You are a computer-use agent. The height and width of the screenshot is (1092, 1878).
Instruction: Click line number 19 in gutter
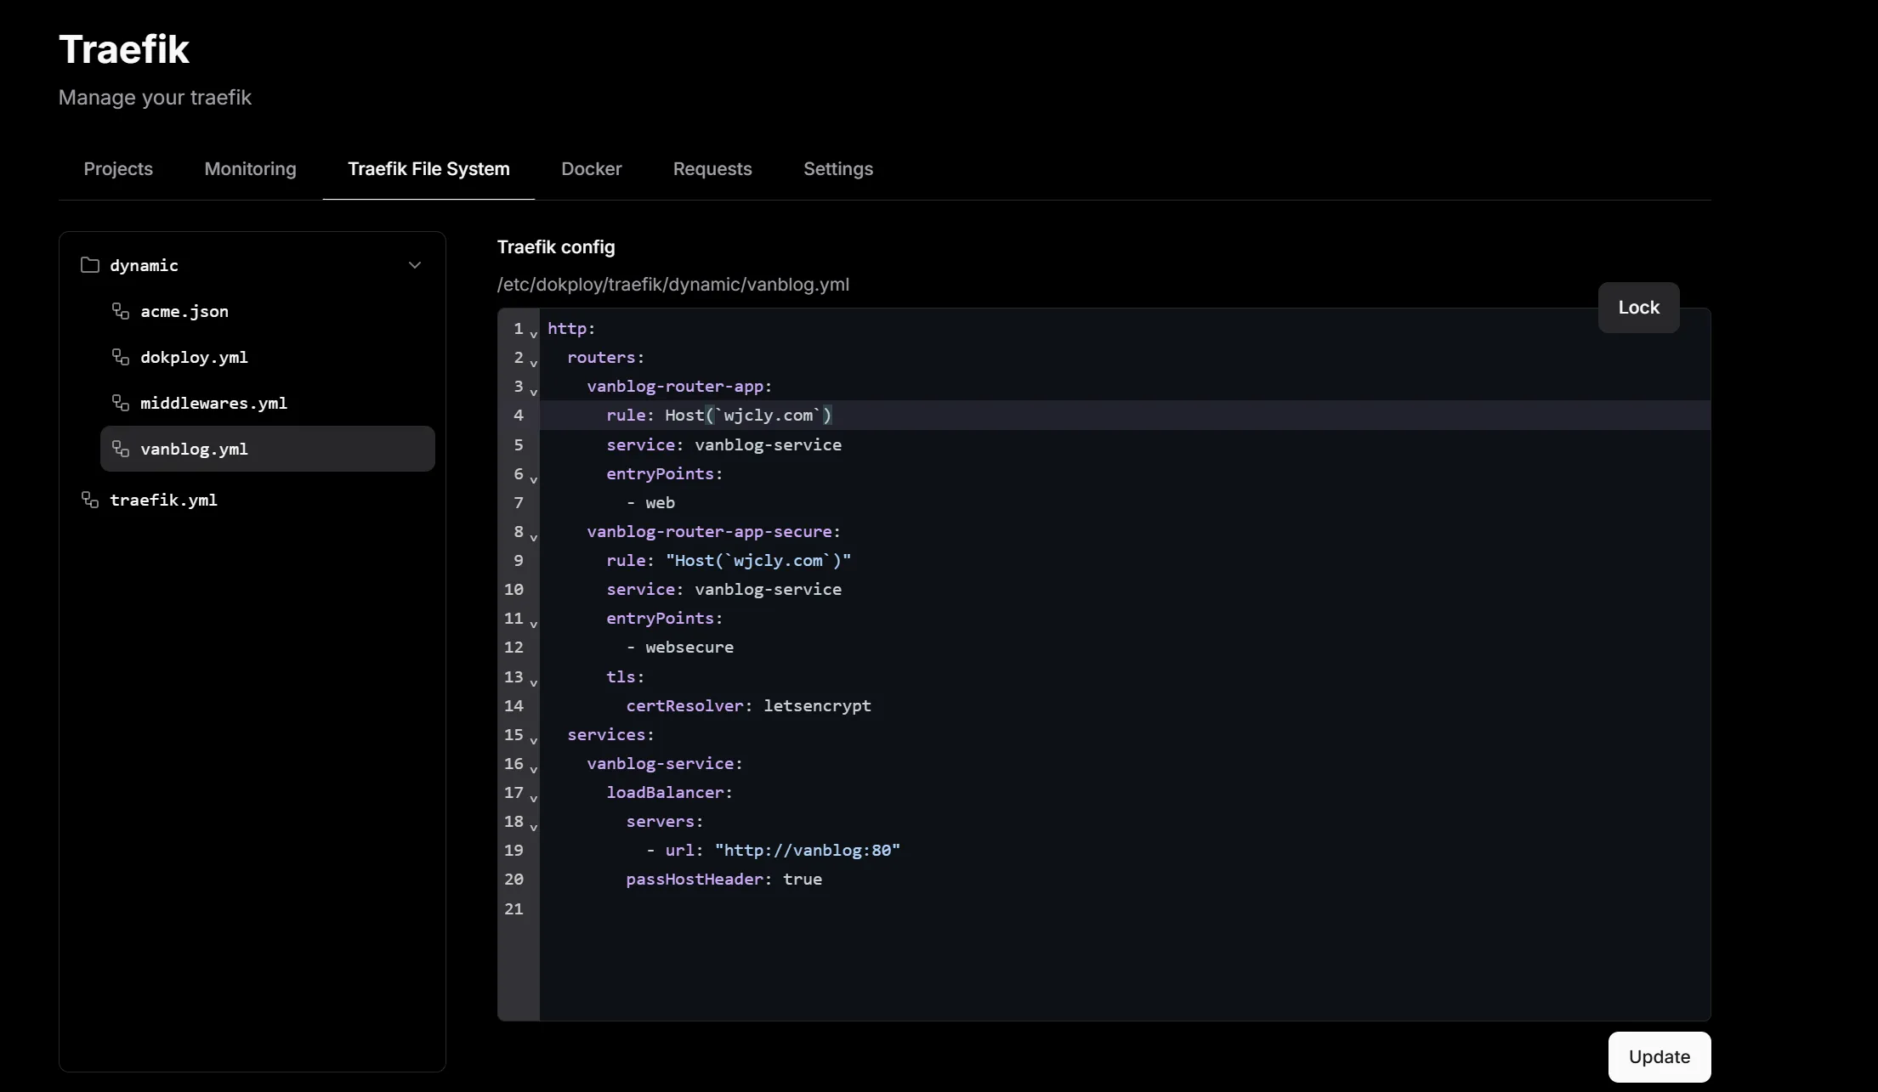pyautogui.click(x=513, y=851)
